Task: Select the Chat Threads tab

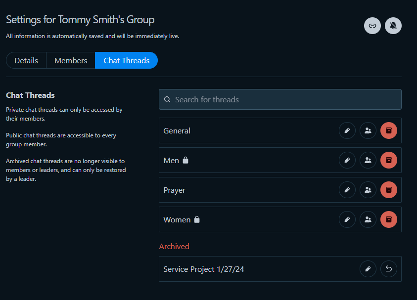Action: [126, 60]
